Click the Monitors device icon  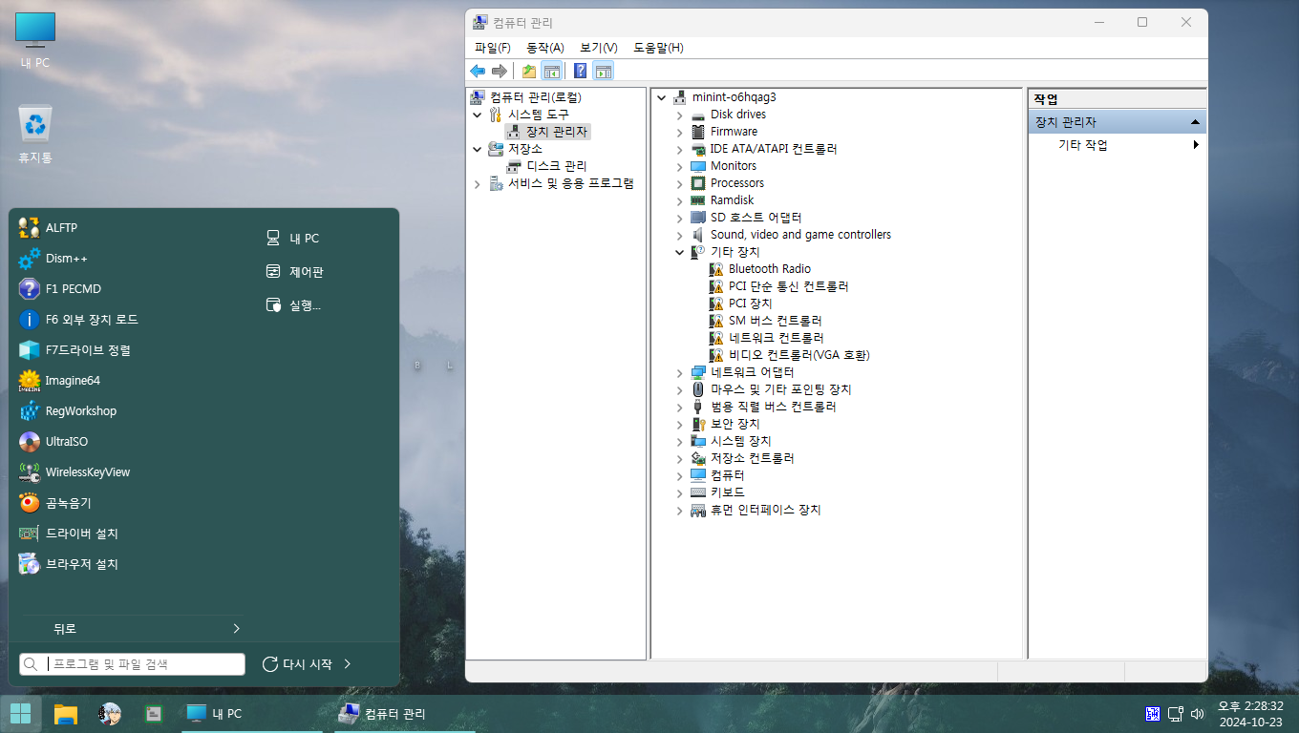tap(698, 166)
